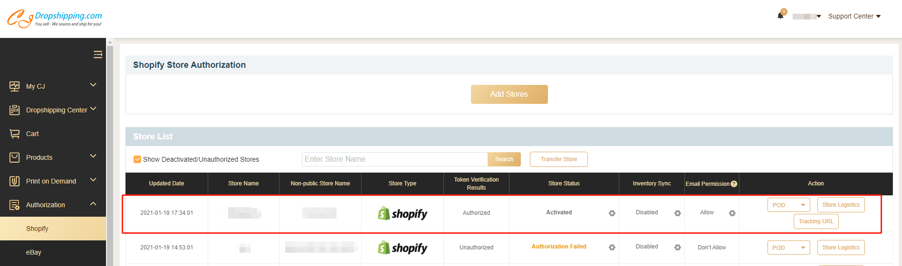Open Inventory Sync settings gear in first row
The image size is (902, 266).
click(677, 213)
